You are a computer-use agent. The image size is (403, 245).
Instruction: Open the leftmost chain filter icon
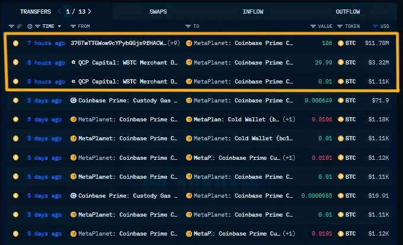(x=11, y=26)
